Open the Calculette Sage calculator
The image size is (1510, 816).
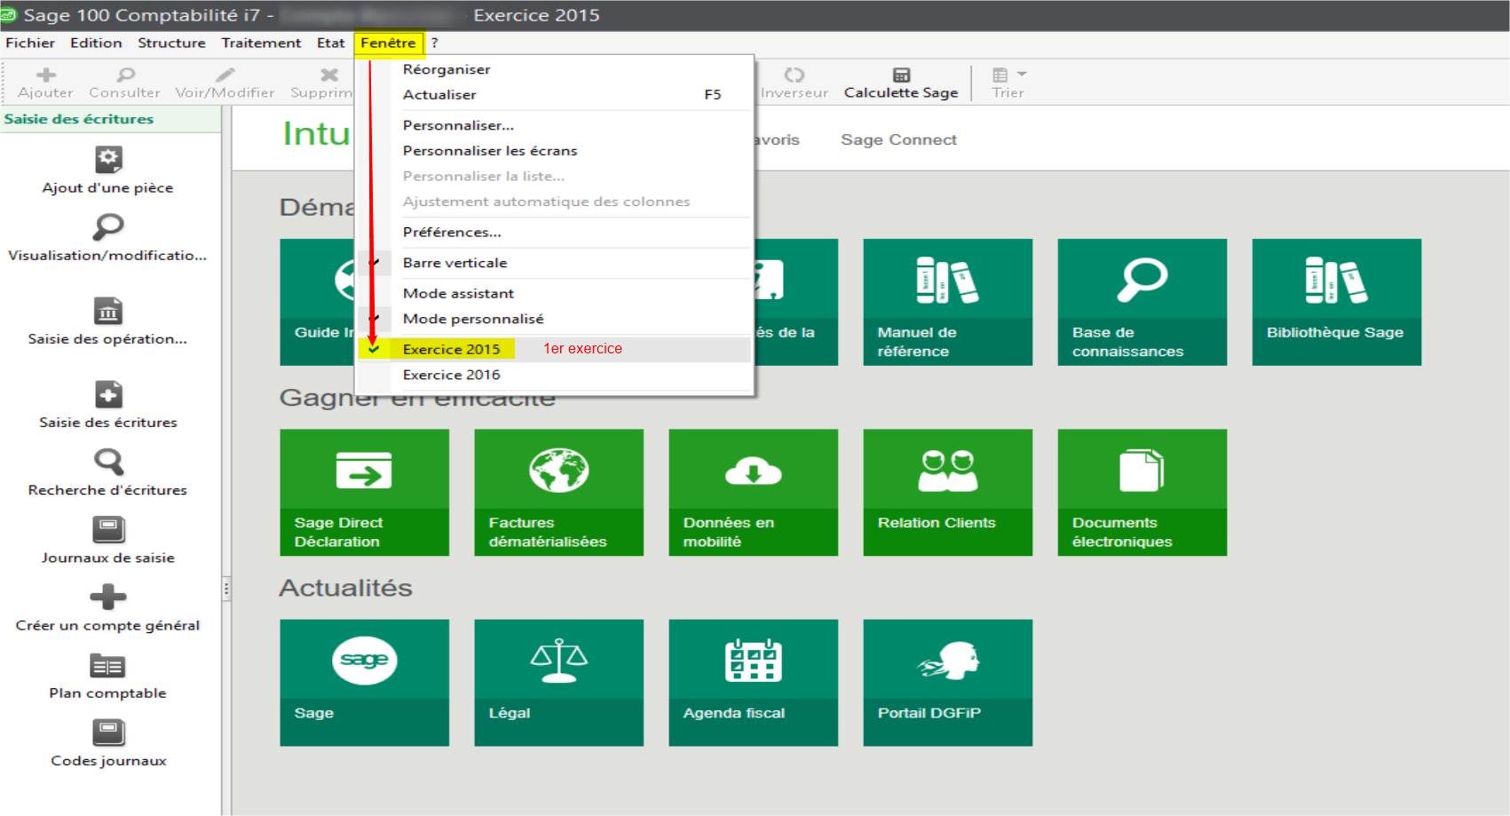pos(900,83)
